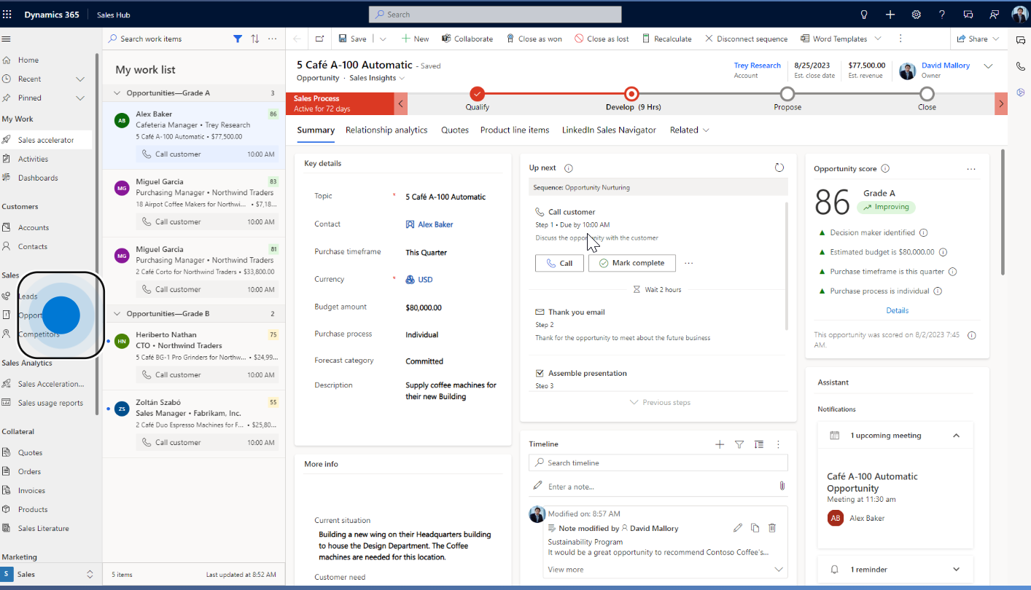Copy the note by David Mallory

[x=755, y=528]
